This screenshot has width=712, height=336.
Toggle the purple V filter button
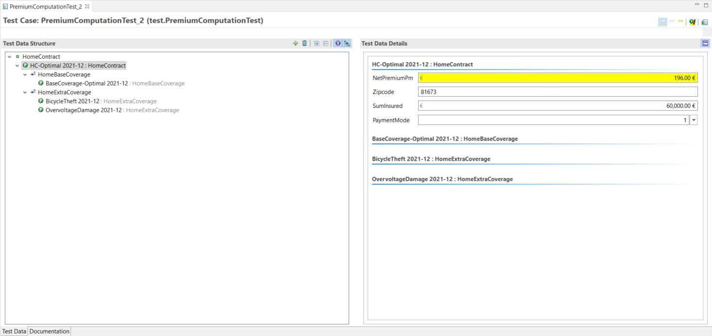tap(338, 44)
